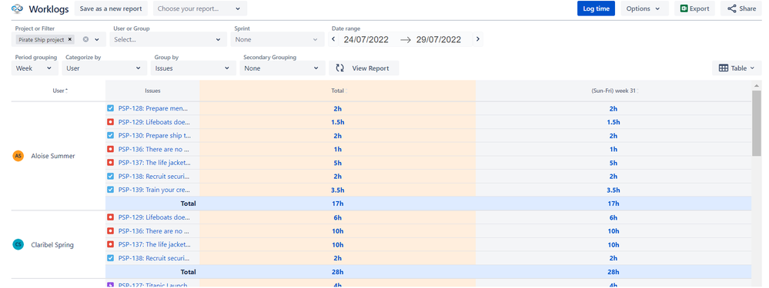This screenshot has height=288, width=769.
Task: Click the Worklogs app logo icon
Action: click(x=18, y=8)
